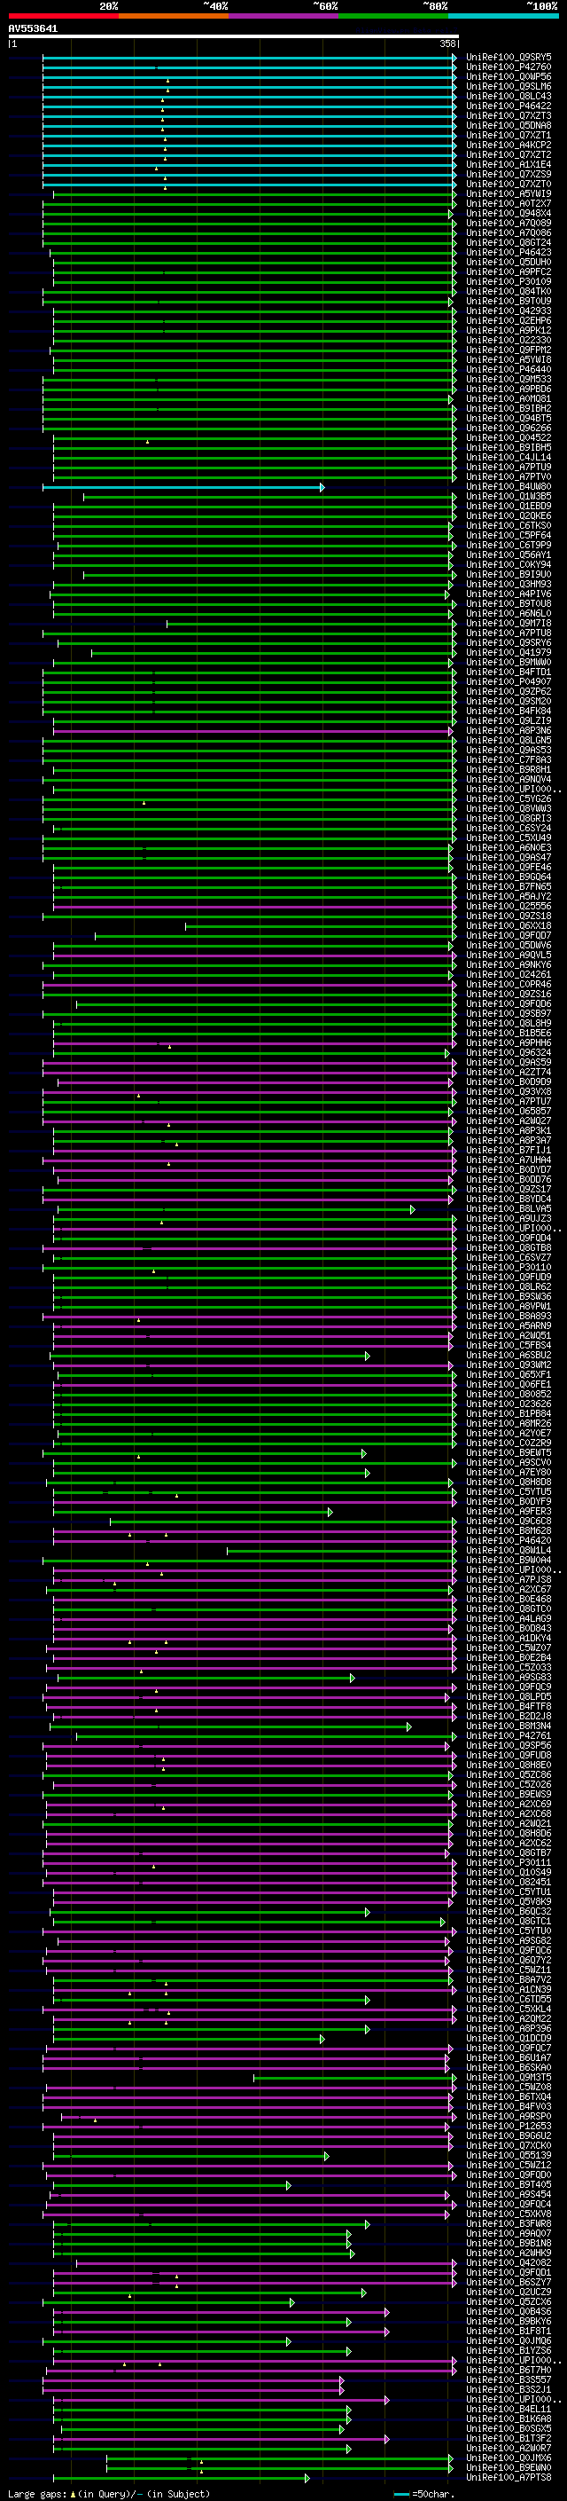Click the purple ~60% legend color bar
567x2501 pixels.
pyautogui.click(x=283, y=16)
